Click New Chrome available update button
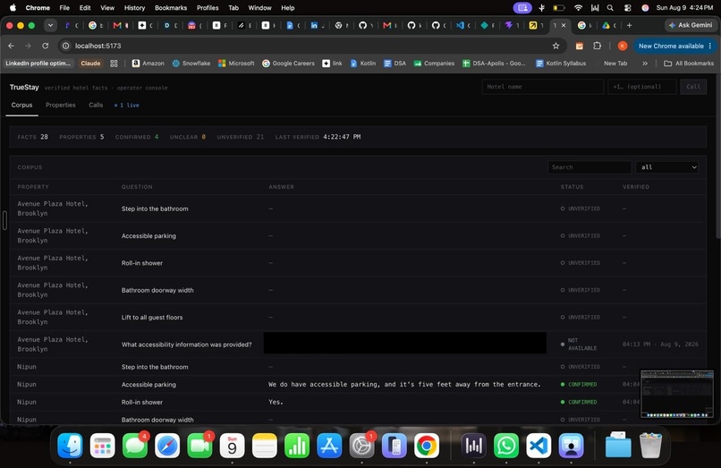Image resolution: width=721 pixels, height=468 pixels. click(x=675, y=46)
